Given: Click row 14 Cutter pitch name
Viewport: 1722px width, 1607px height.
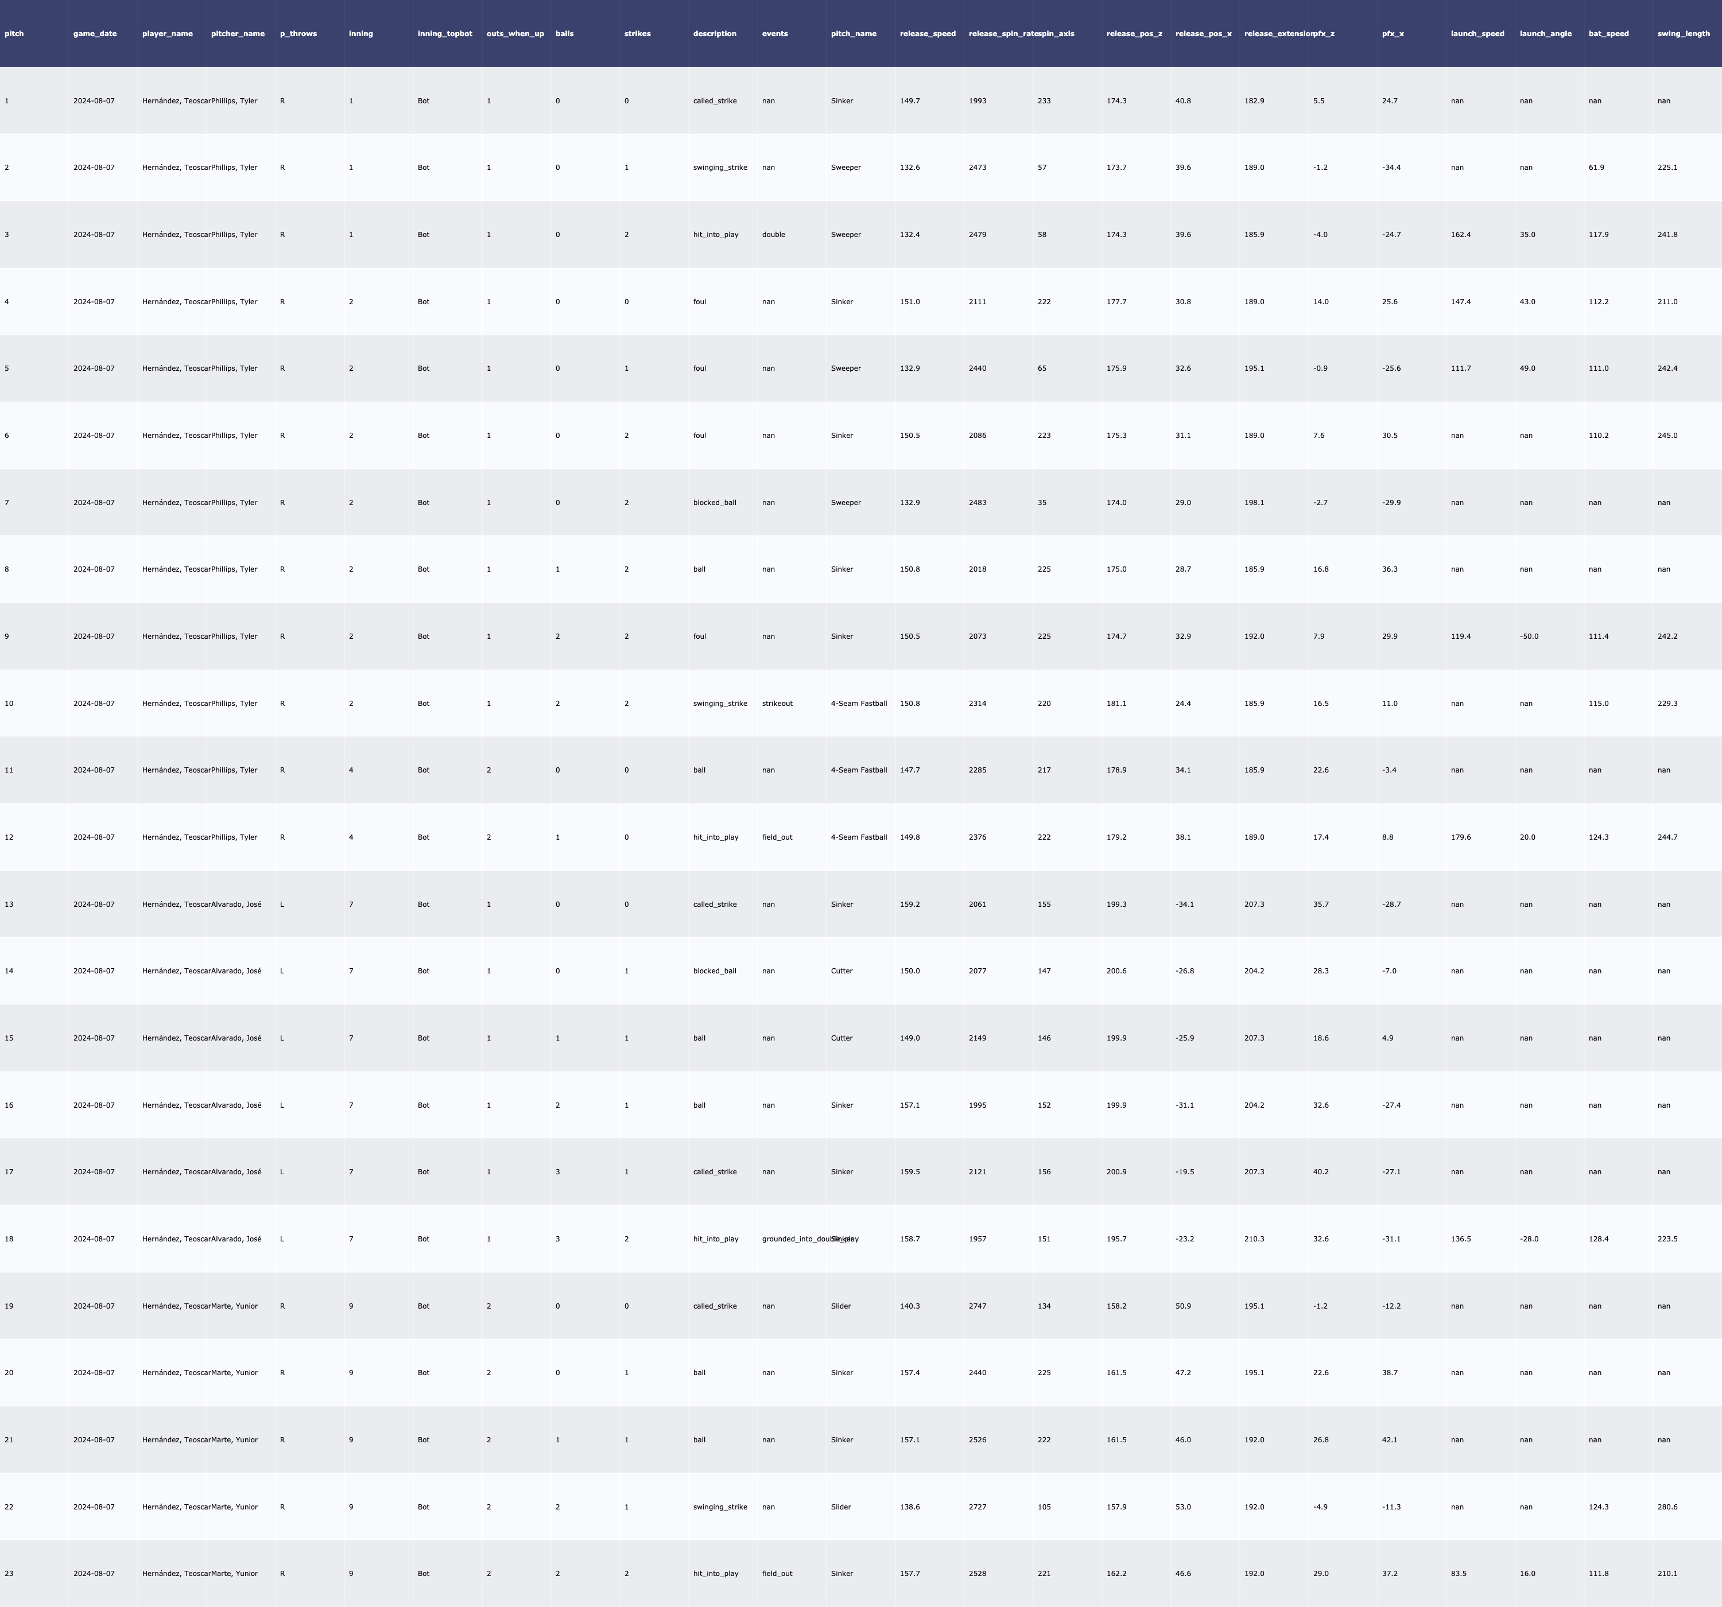Looking at the screenshot, I should [x=841, y=971].
